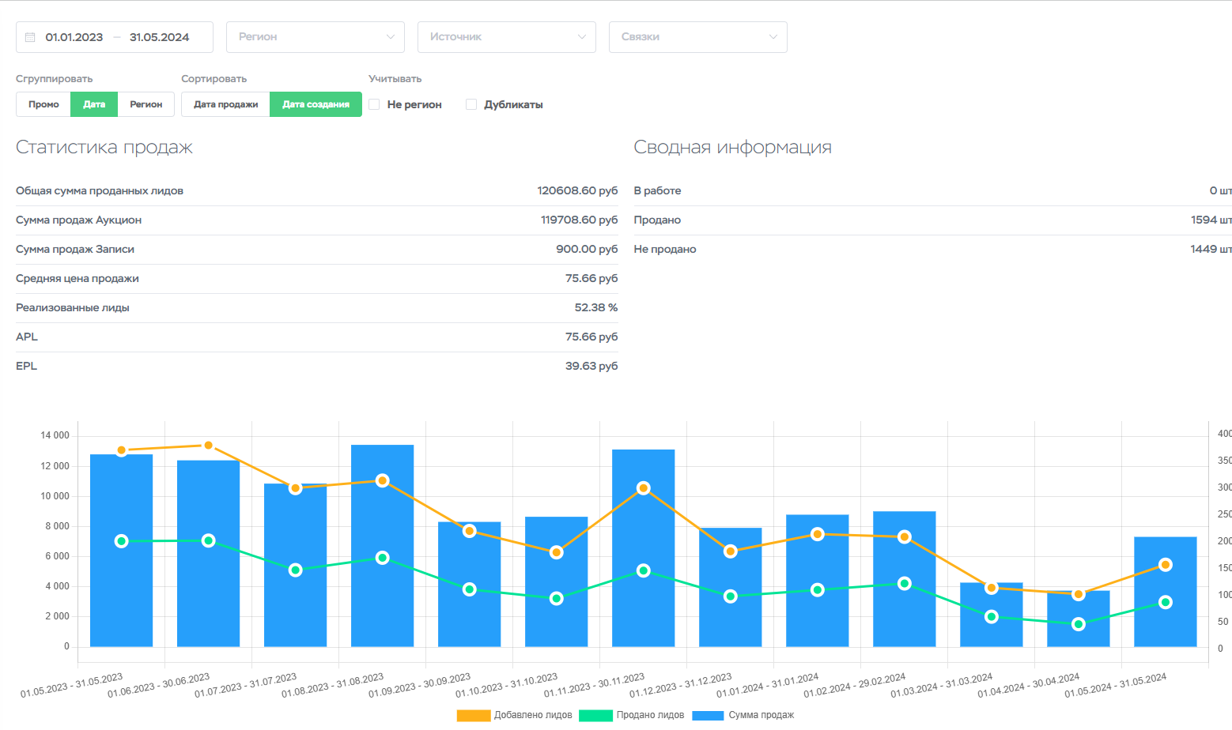The width and height of the screenshot is (1232, 730).
Task: Enable the Не регион checkbox
Action: [x=374, y=104]
